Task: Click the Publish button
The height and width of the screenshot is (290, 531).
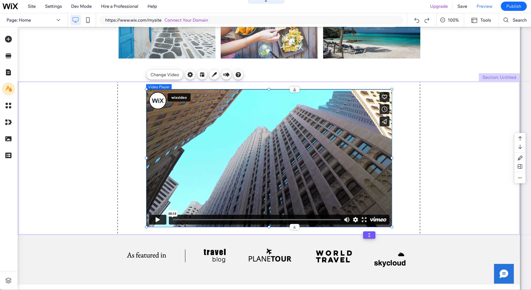Action: 513,6
